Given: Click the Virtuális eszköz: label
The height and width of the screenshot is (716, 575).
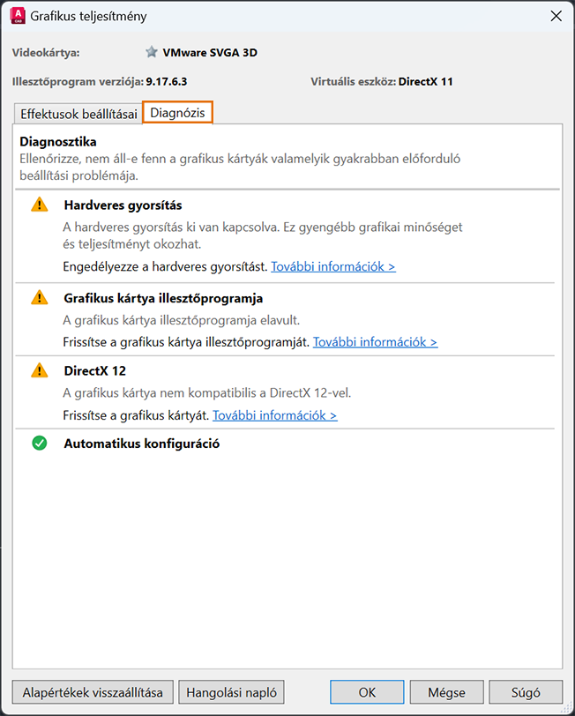Looking at the screenshot, I should [353, 82].
